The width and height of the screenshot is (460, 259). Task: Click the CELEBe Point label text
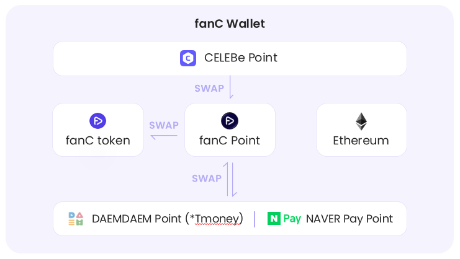(x=241, y=58)
